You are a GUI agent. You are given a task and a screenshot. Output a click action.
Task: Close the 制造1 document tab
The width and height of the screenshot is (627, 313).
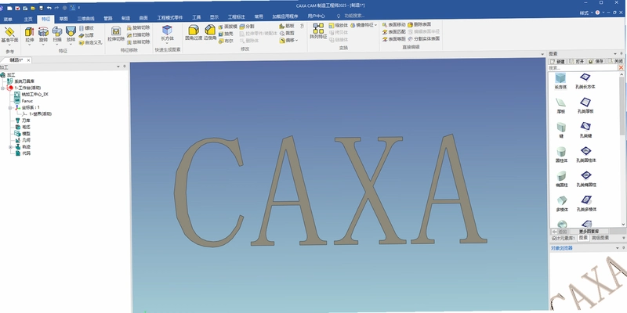pos(28,60)
